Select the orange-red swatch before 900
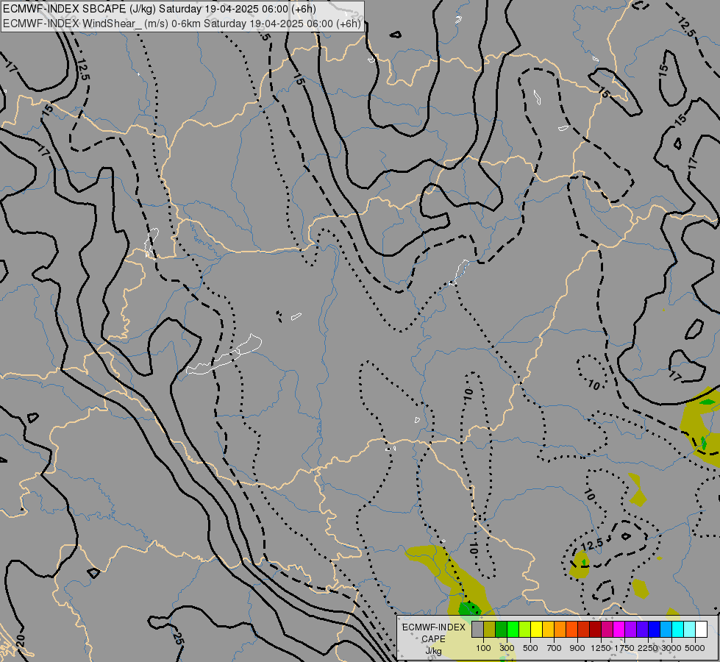Image resolution: width=720 pixels, height=662 pixels. pyautogui.click(x=571, y=630)
